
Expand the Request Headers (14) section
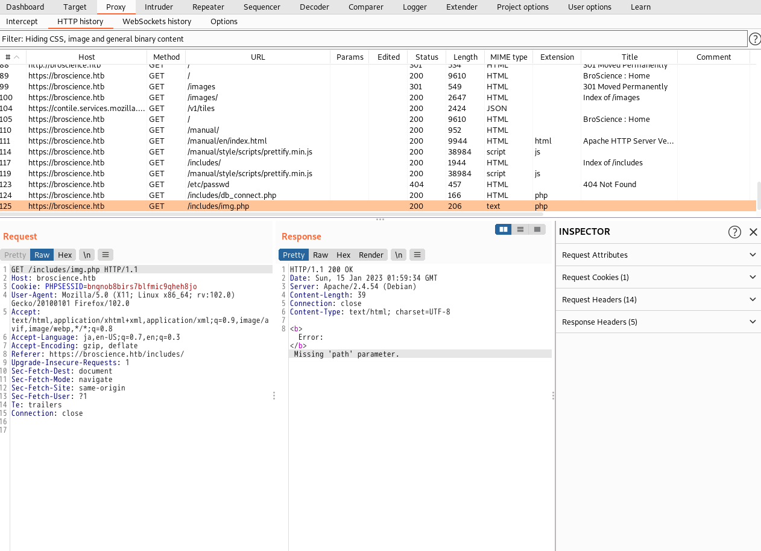[x=658, y=299]
